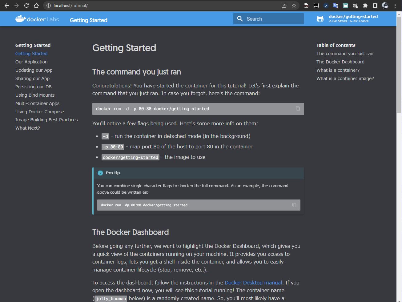
Task: Click the scrollbar down arrow
Action: 399,300
